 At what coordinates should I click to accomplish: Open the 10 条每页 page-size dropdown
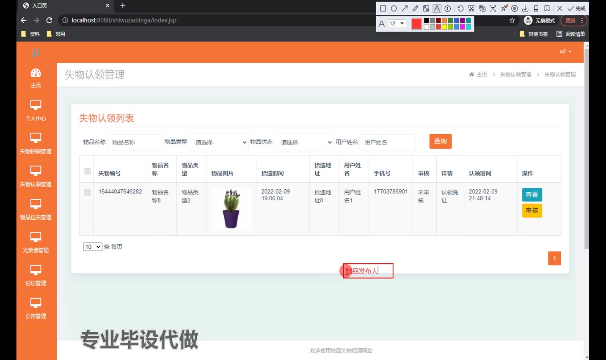[92, 247]
